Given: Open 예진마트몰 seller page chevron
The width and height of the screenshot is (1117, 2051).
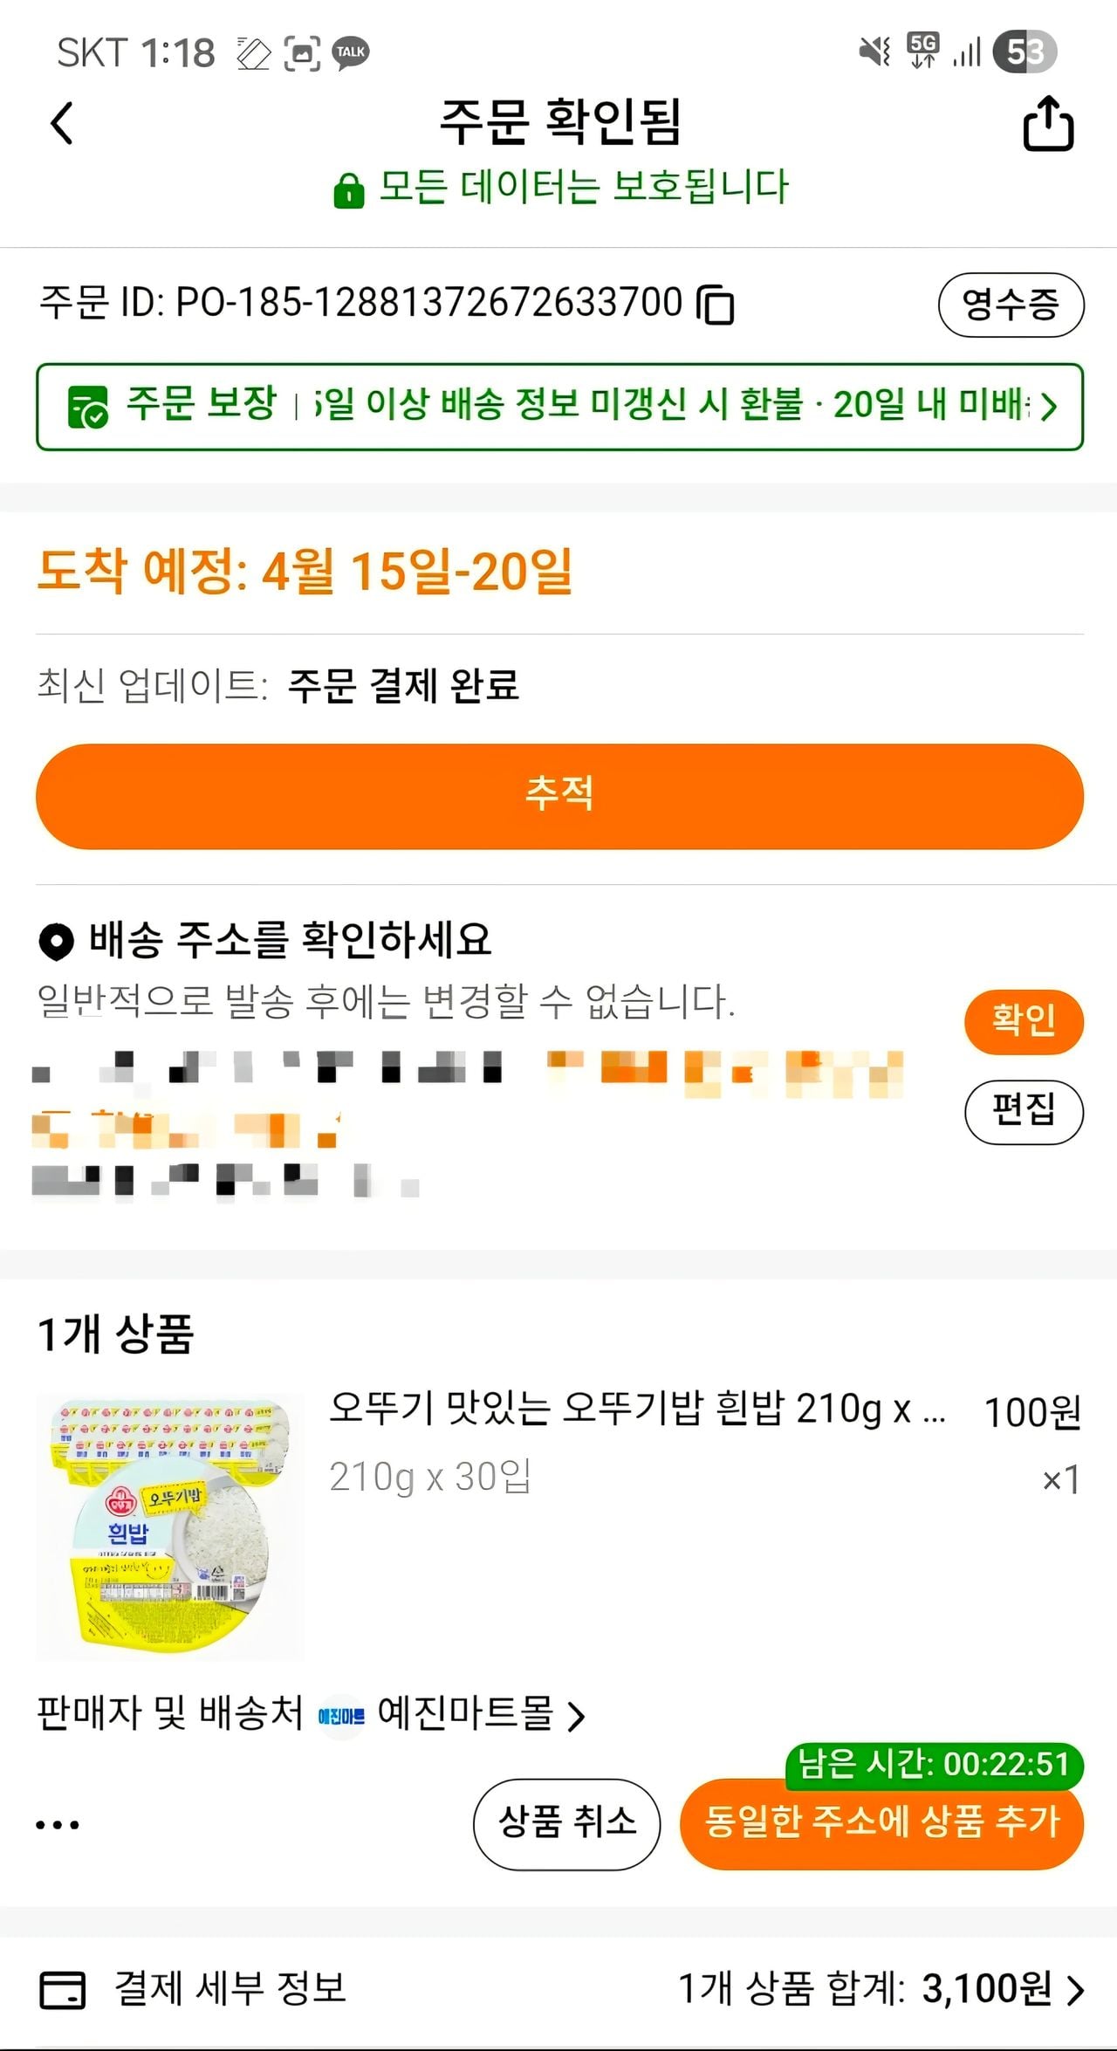Looking at the screenshot, I should click(576, 1718).
